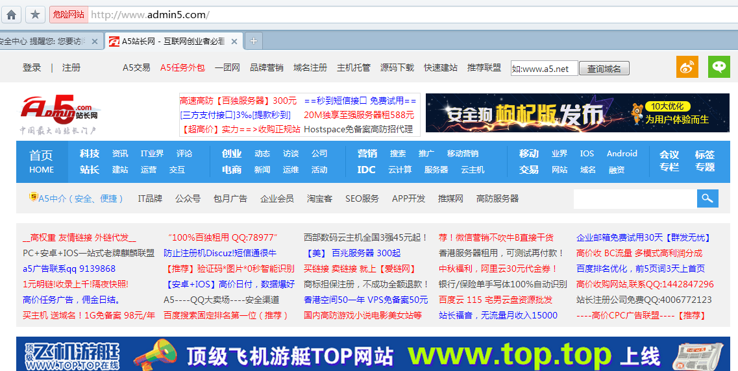Open the green WeChat icon
This screenshot has height=371, width=738.
pos(719,67)
